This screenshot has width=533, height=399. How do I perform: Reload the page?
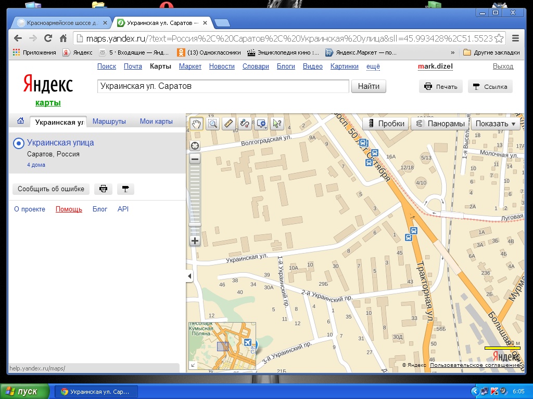pyautogui.click(x=48, y=38)
